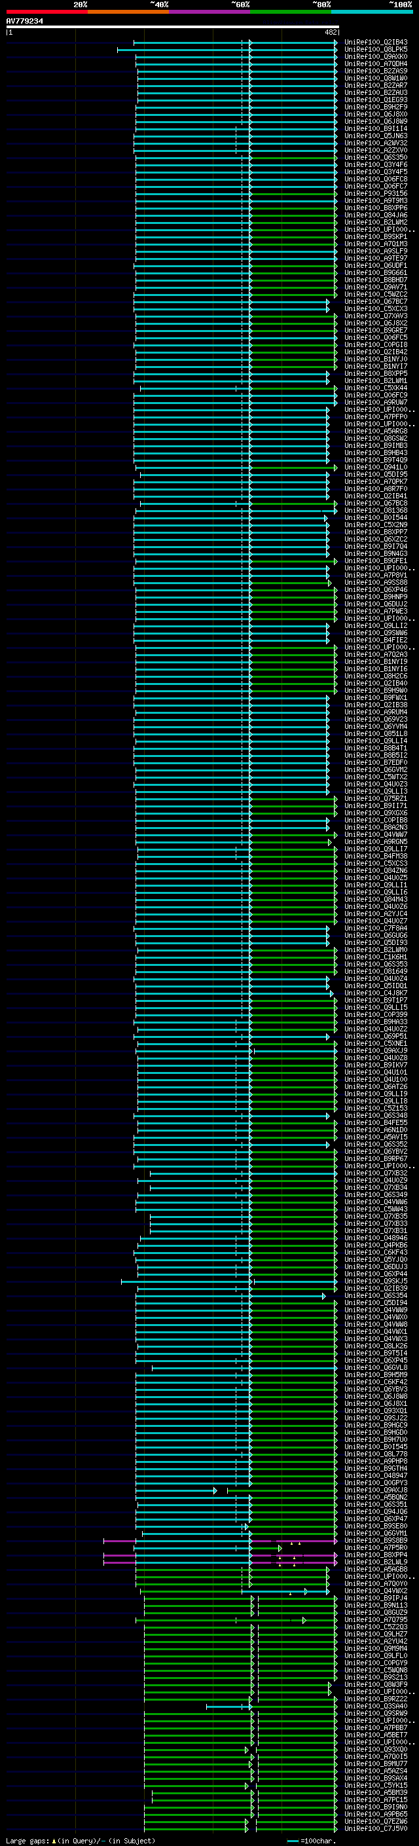The width and height of the screenshot is (419, 1846).
Task: Choose the UniRef100_O81368 entry
Action: click(376, 511)
